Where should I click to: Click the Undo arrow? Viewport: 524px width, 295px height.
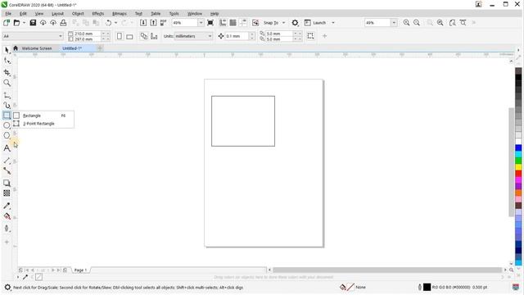pyautogui.click(x=108, y=23)
